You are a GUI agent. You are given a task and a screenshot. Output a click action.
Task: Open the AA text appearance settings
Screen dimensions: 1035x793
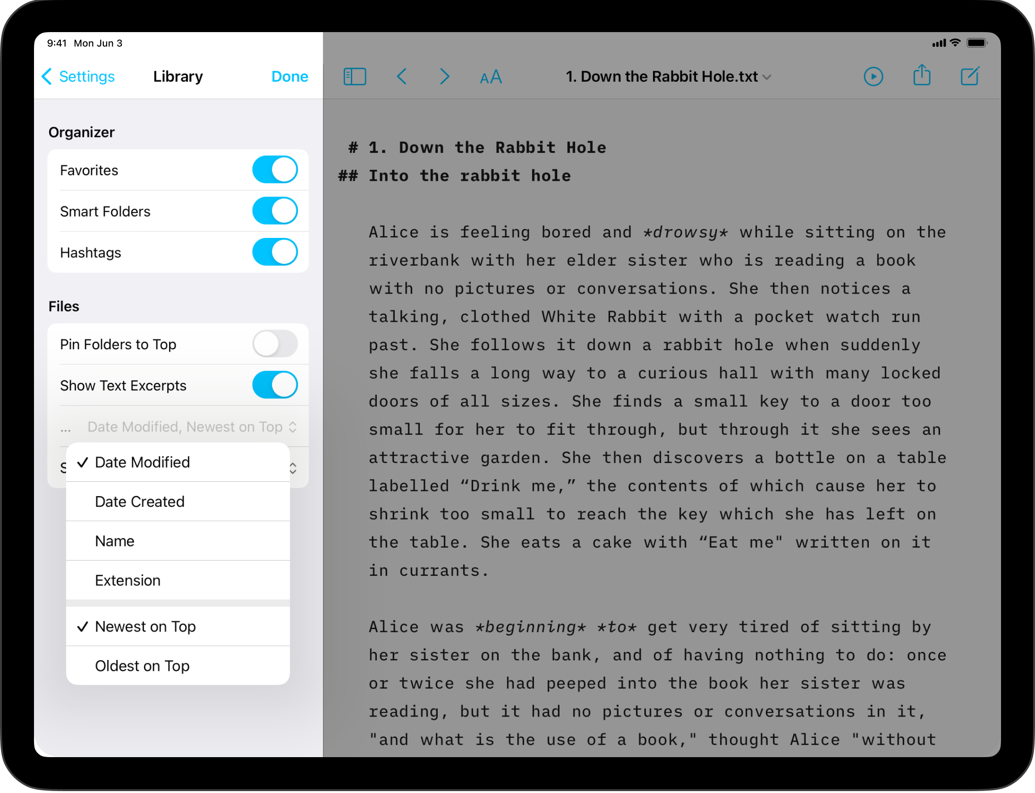tap(490, 76)
